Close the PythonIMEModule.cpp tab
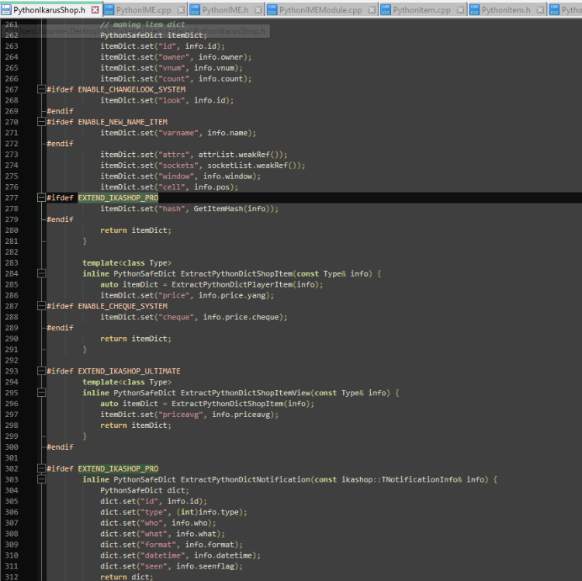 [x=372, y=10]
